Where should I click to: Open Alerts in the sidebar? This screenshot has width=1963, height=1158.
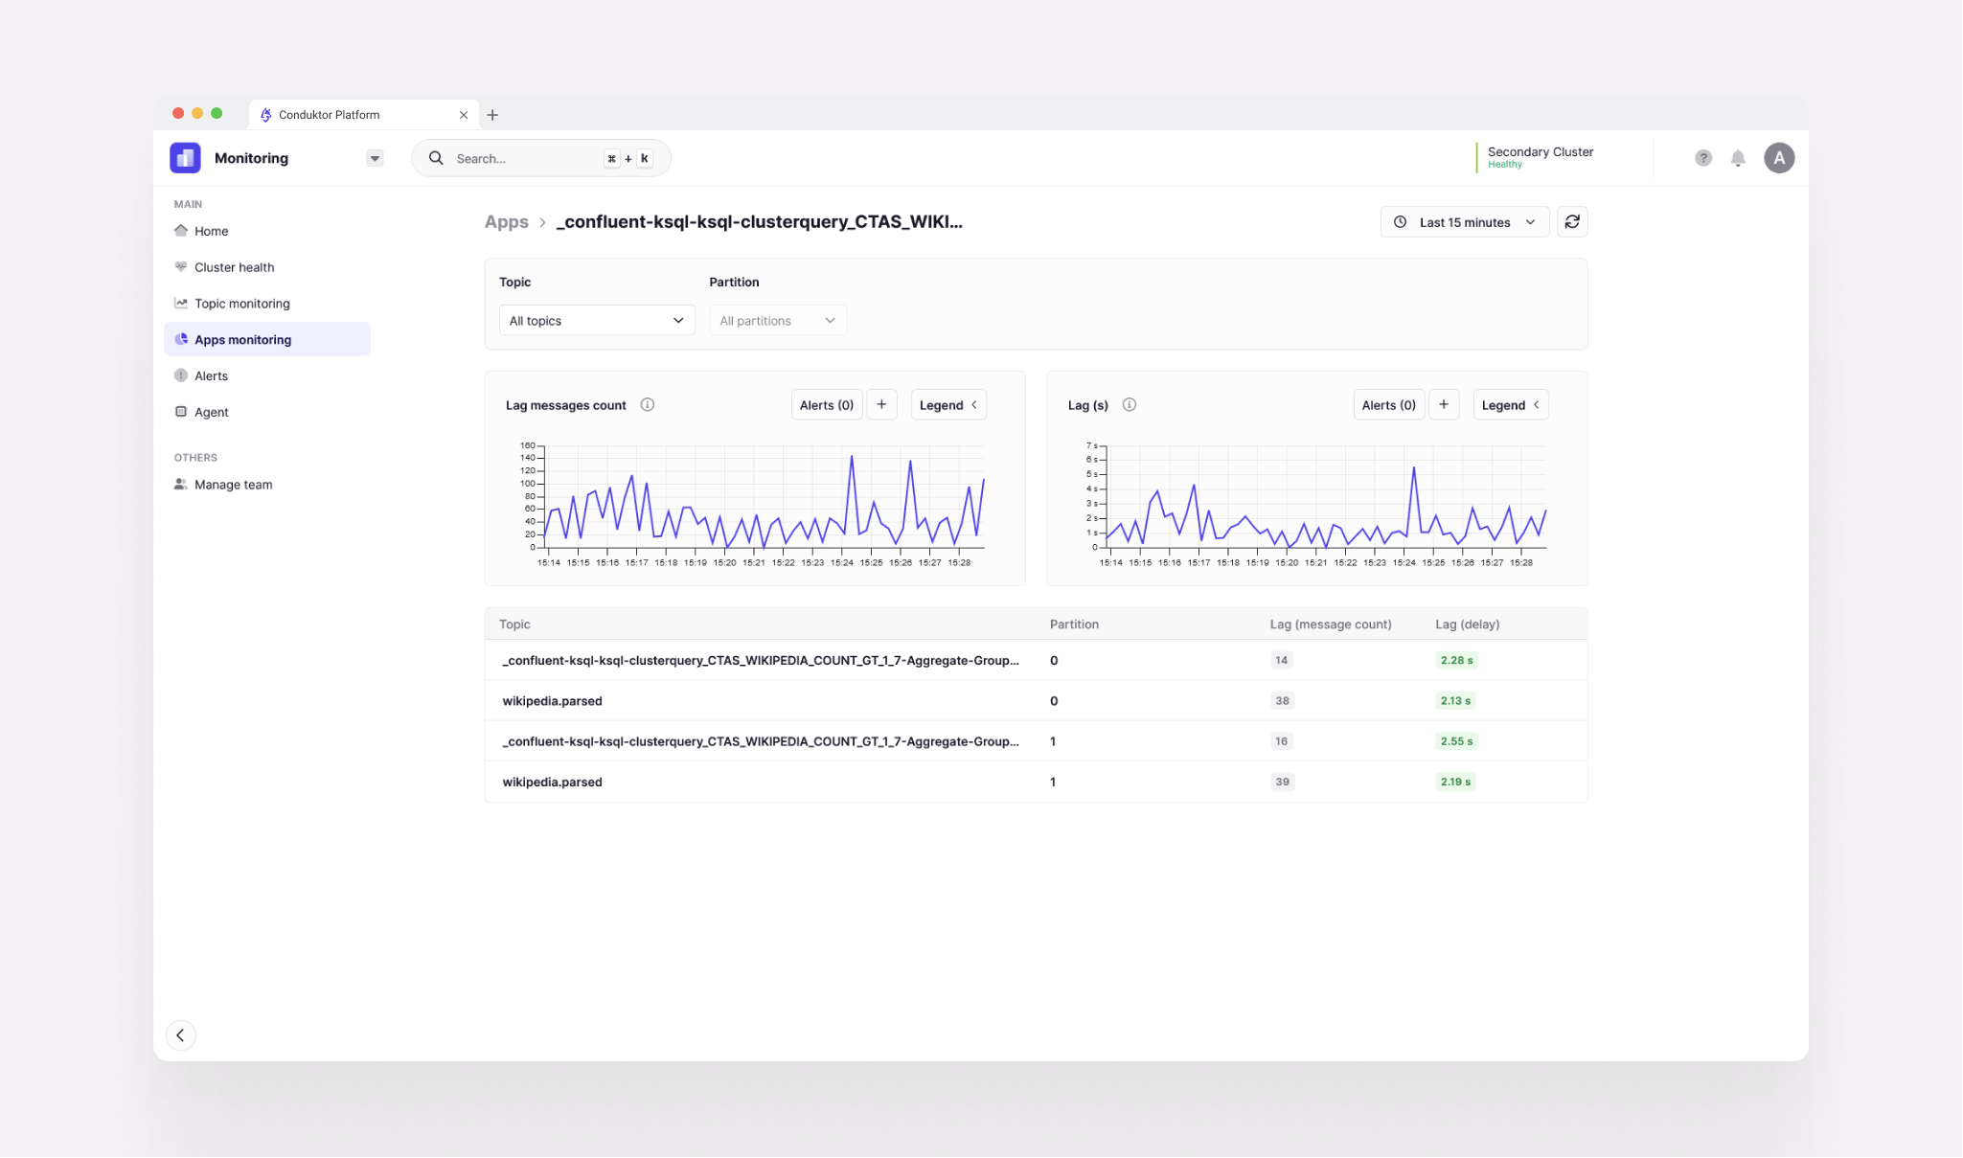click(x=267, y=375)
